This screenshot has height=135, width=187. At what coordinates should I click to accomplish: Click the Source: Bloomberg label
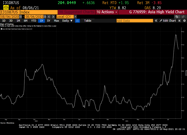(x=7, y=123)
